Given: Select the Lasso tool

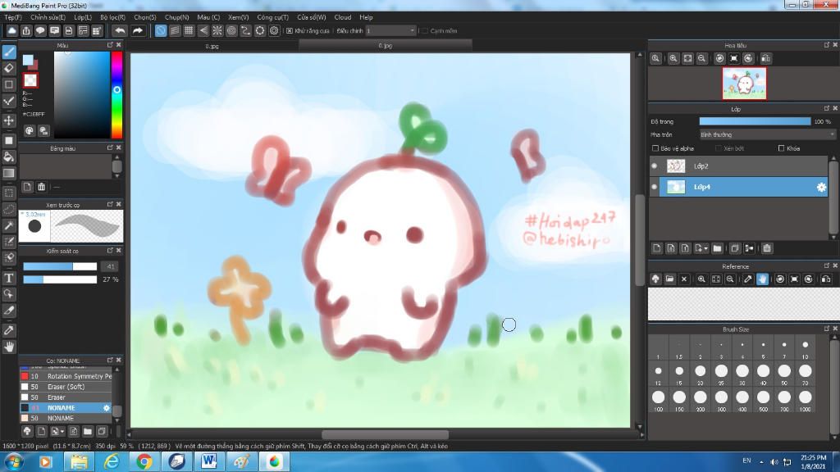Looking at the screenshot, I should click(x=9, y=209).
